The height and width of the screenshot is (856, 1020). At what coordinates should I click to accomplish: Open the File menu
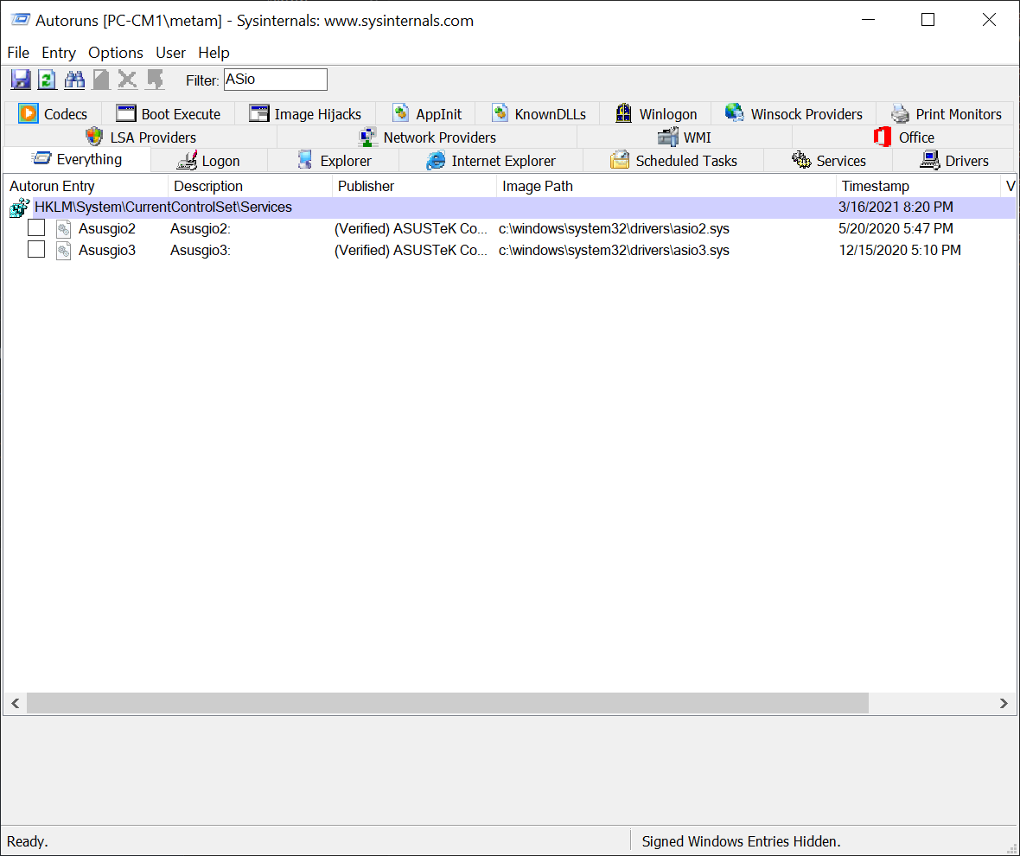coord(18,53)
